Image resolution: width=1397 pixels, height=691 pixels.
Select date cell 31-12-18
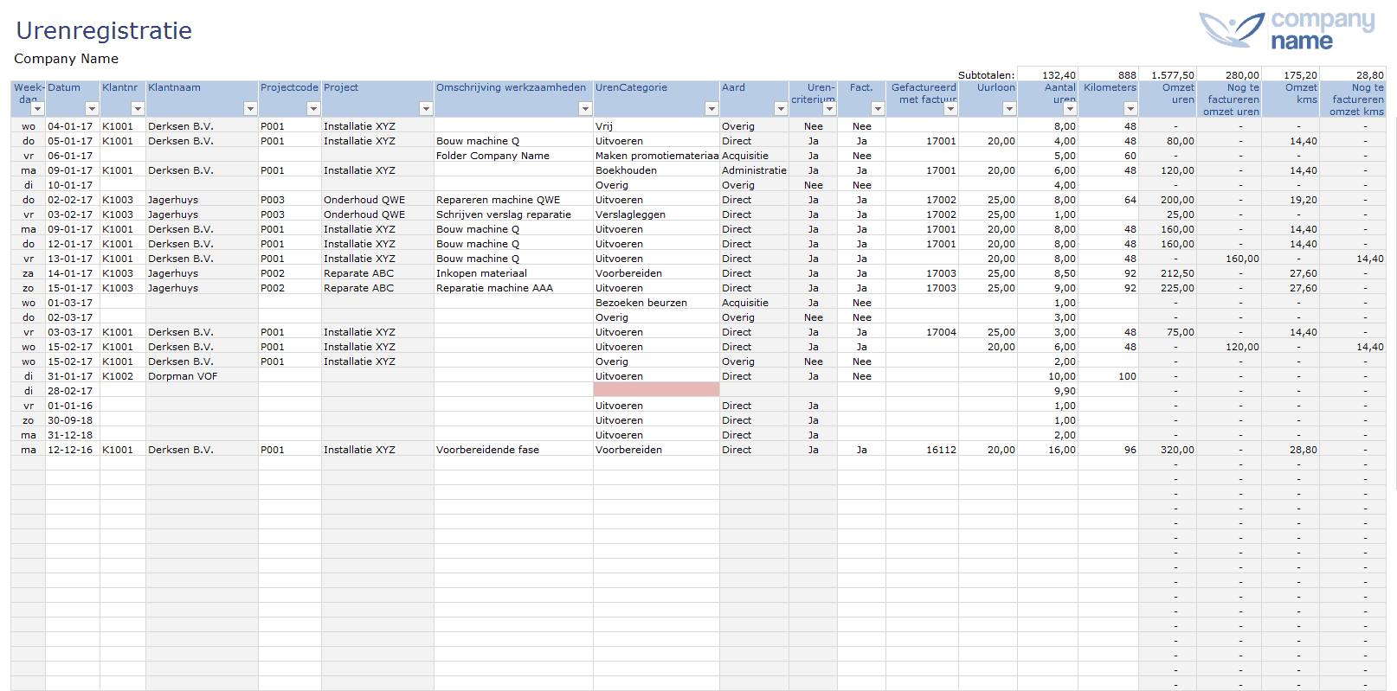(72, 435)
